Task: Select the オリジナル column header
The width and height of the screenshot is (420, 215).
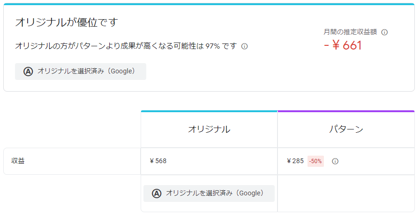Action: pyautogui.click(x=209, y=129)
